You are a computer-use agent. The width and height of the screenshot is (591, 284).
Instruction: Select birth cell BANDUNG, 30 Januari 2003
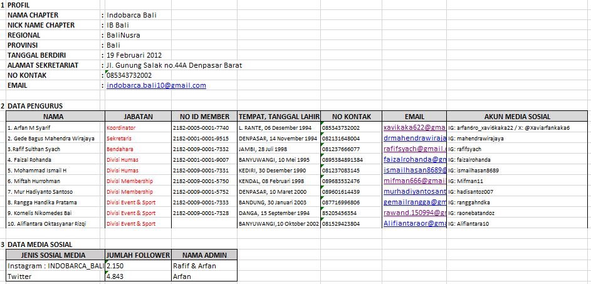coord(279,202)
